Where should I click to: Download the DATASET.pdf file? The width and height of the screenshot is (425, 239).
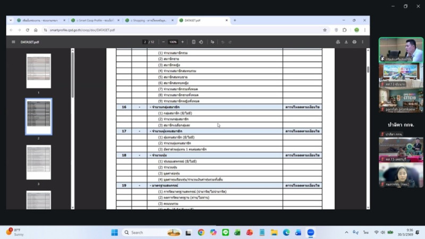[346, 42]
